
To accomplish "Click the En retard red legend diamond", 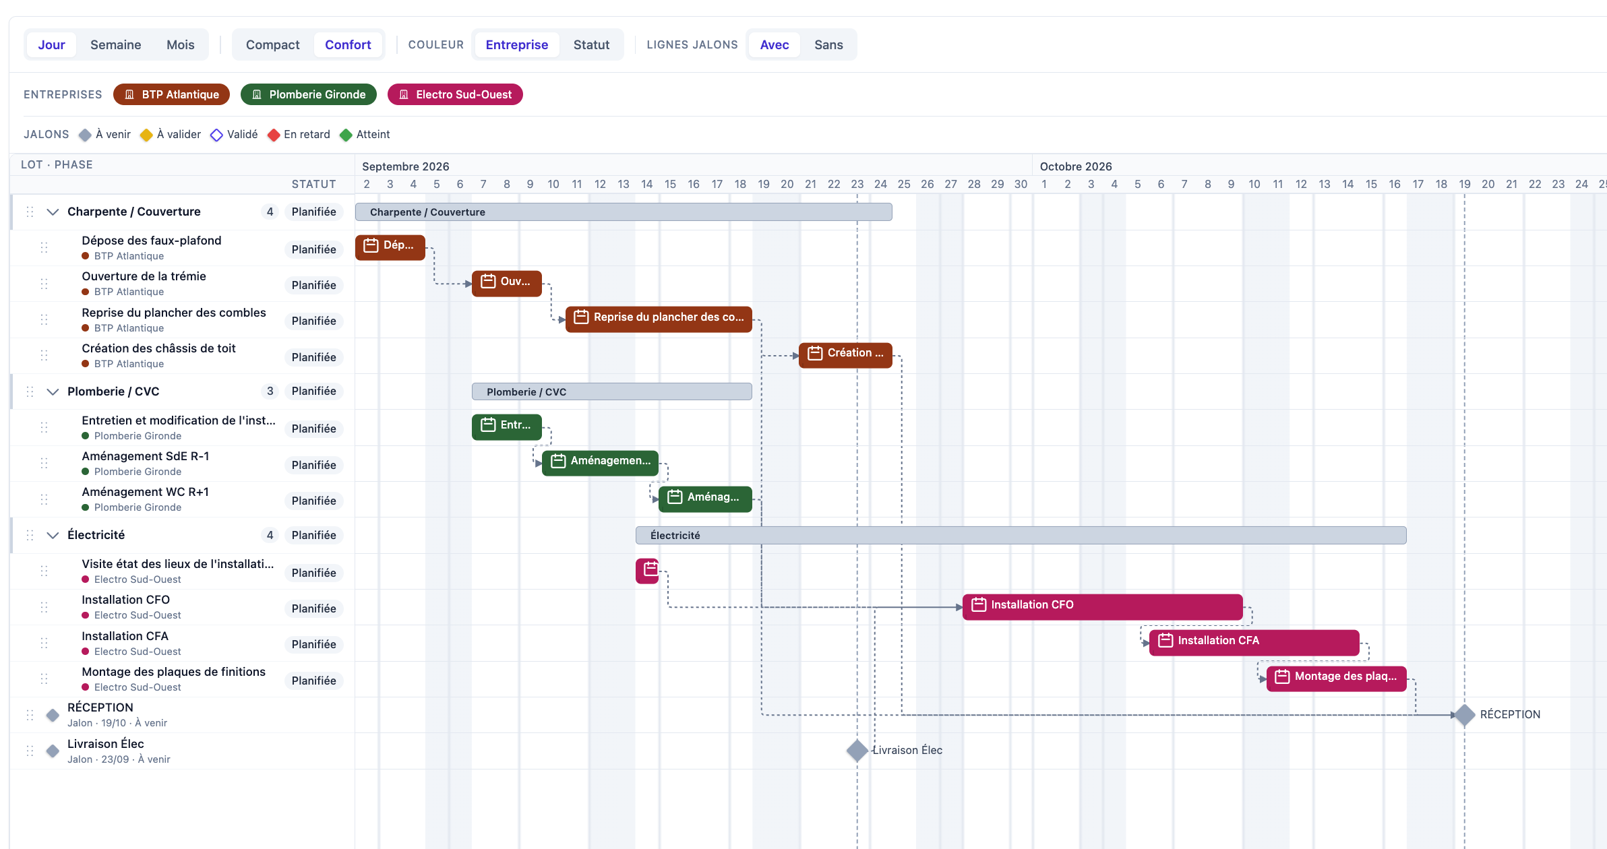I will click(x=274, y=135).
